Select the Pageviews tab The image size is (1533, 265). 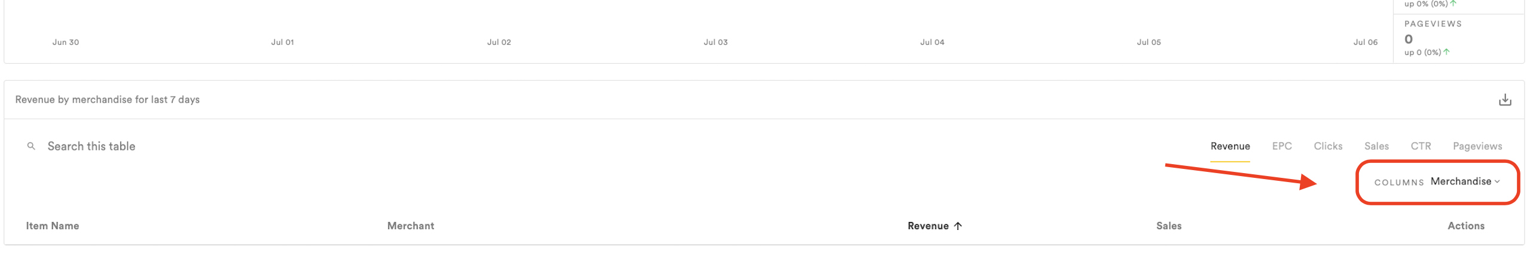tap(1477, 146)
